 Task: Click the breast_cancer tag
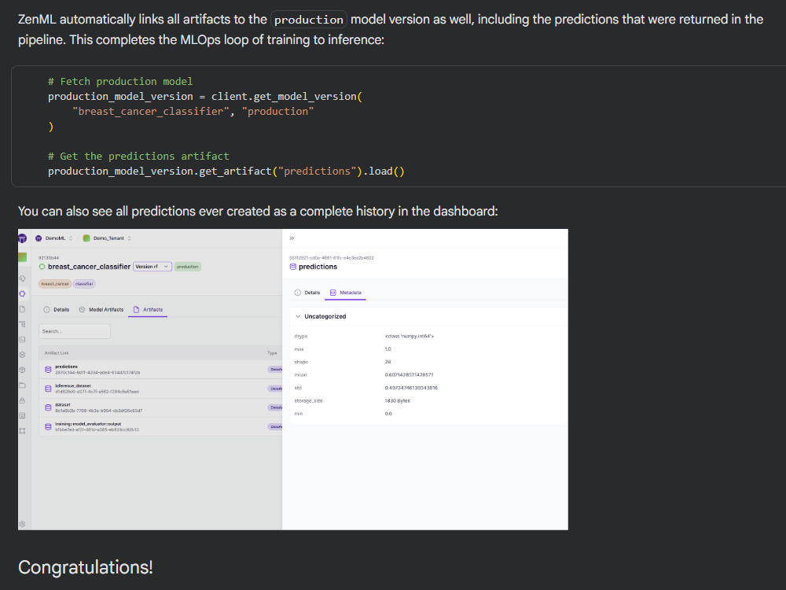click(55, 284)
